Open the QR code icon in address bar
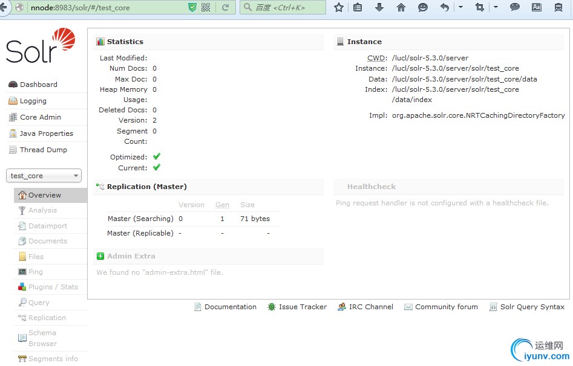The width and height of the screenshot is (573, 366). pyautogui.click(x=206, y=7)
